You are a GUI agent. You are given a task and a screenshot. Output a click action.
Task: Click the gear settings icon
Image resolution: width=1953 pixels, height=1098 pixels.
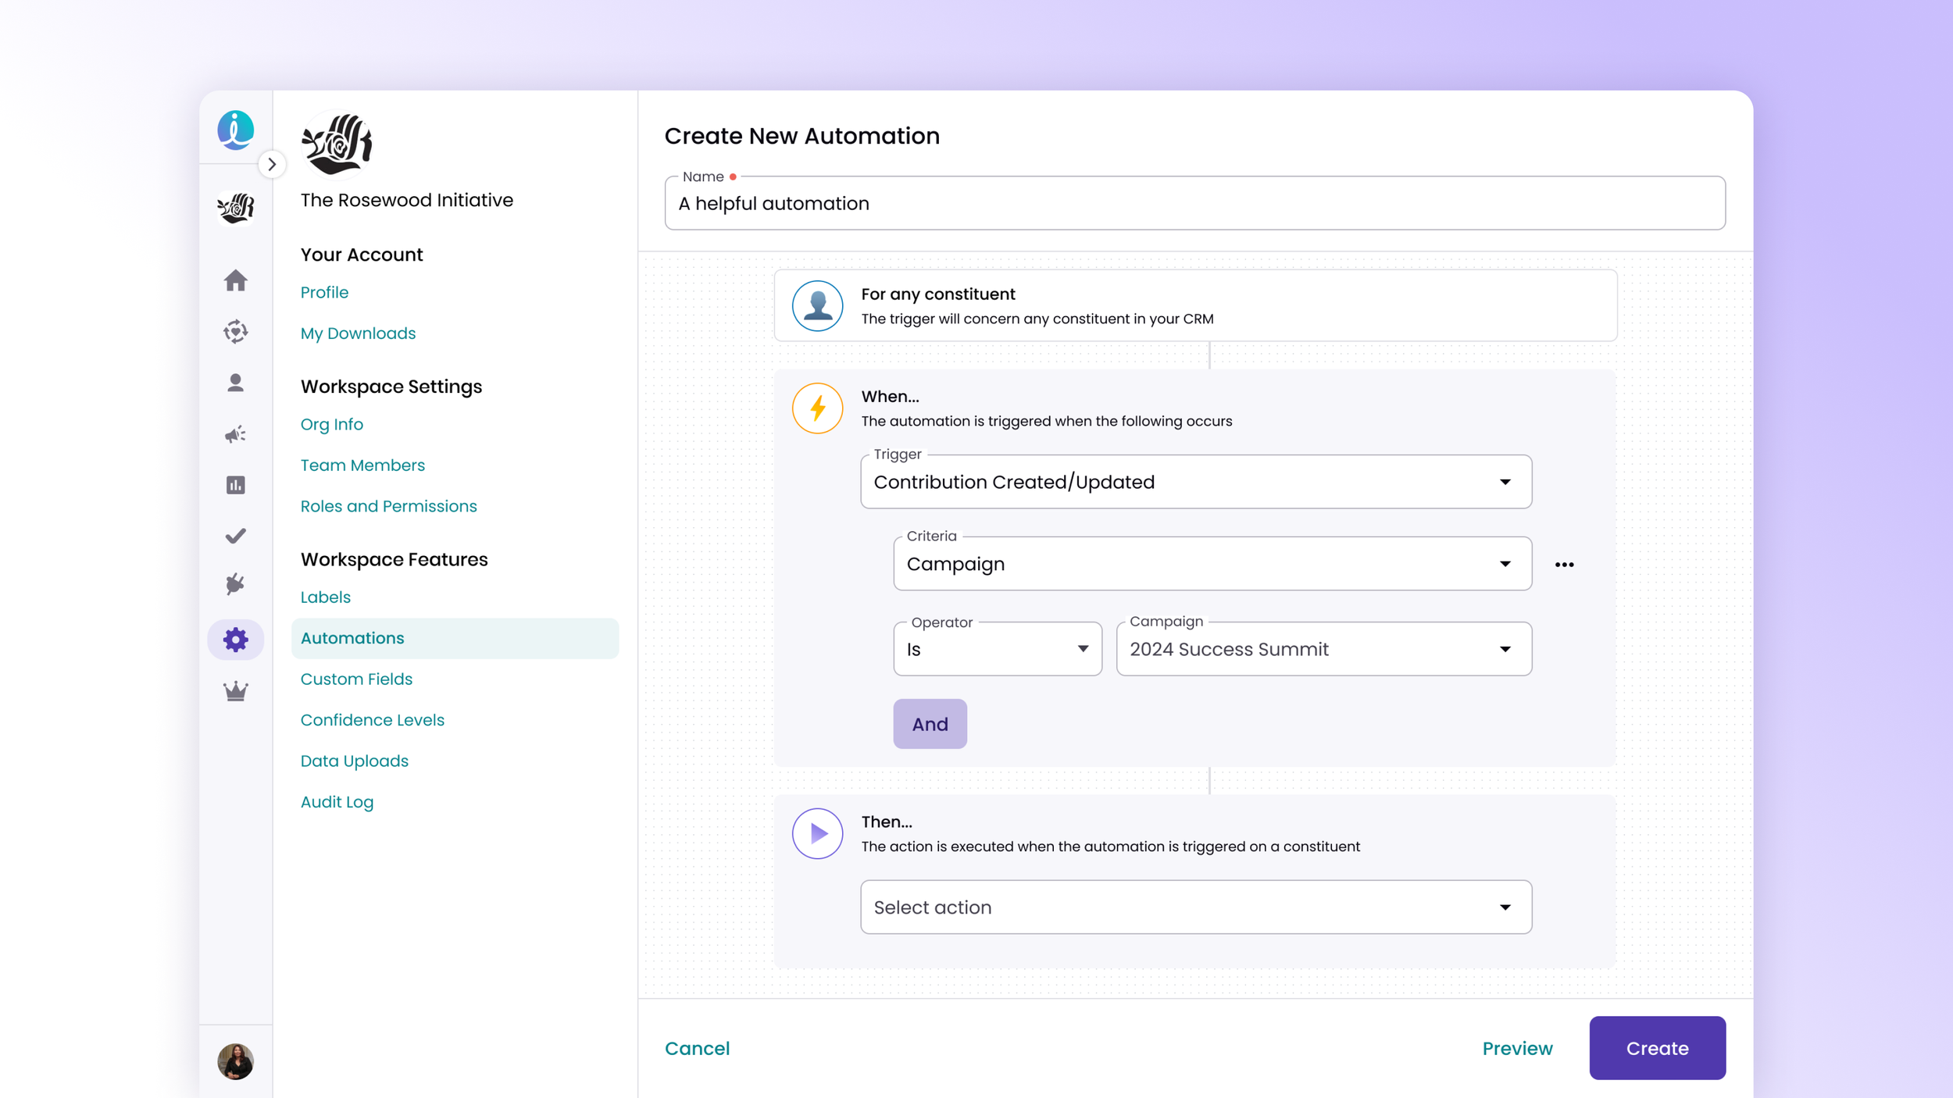(235, 640)
